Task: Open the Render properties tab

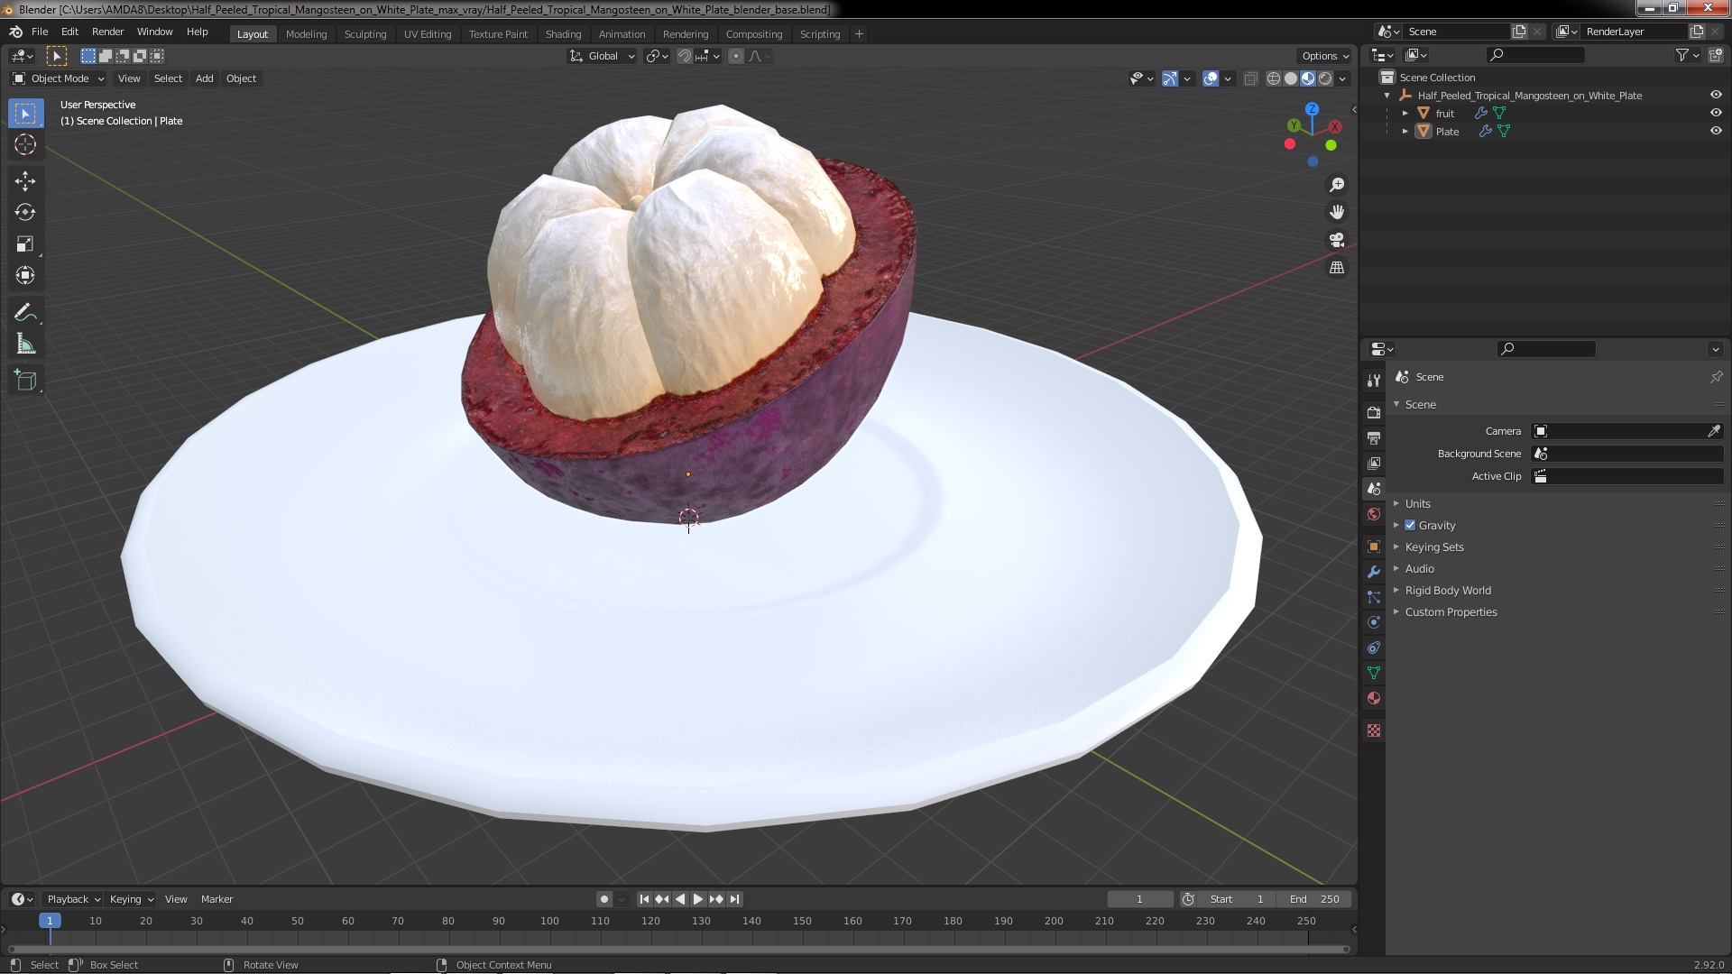Action: (1374, 412)
